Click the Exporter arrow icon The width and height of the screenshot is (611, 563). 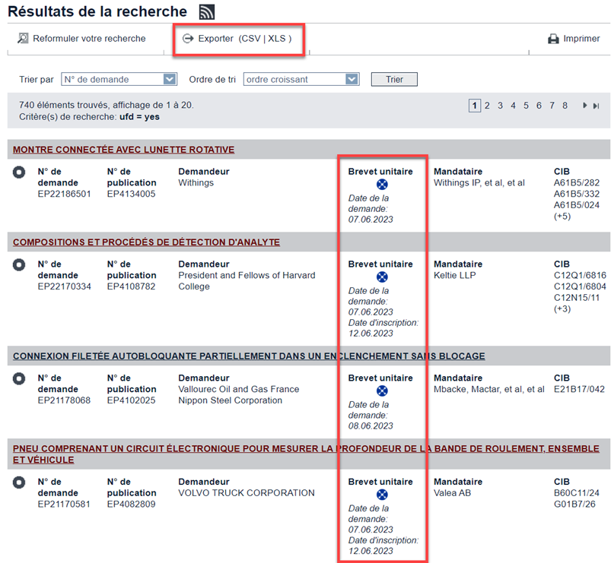pyautogui.click(x=188, y=38)
